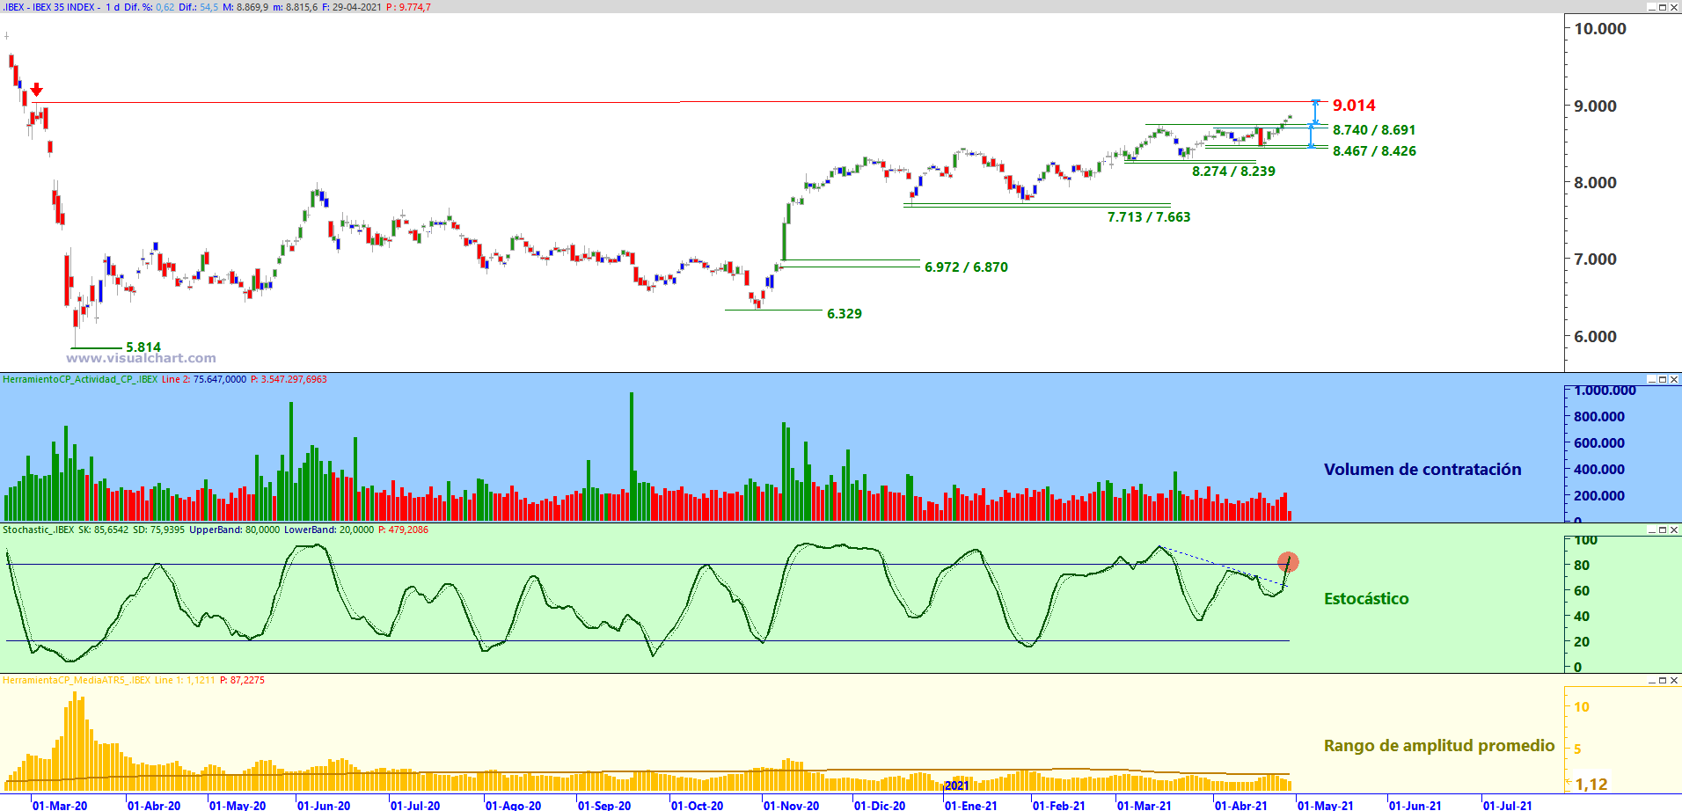Click the 'Rango de amplitud promedio' label
Image resolution: width=1682 pixels, height=811 pixels.
(x=1439, y=746)
